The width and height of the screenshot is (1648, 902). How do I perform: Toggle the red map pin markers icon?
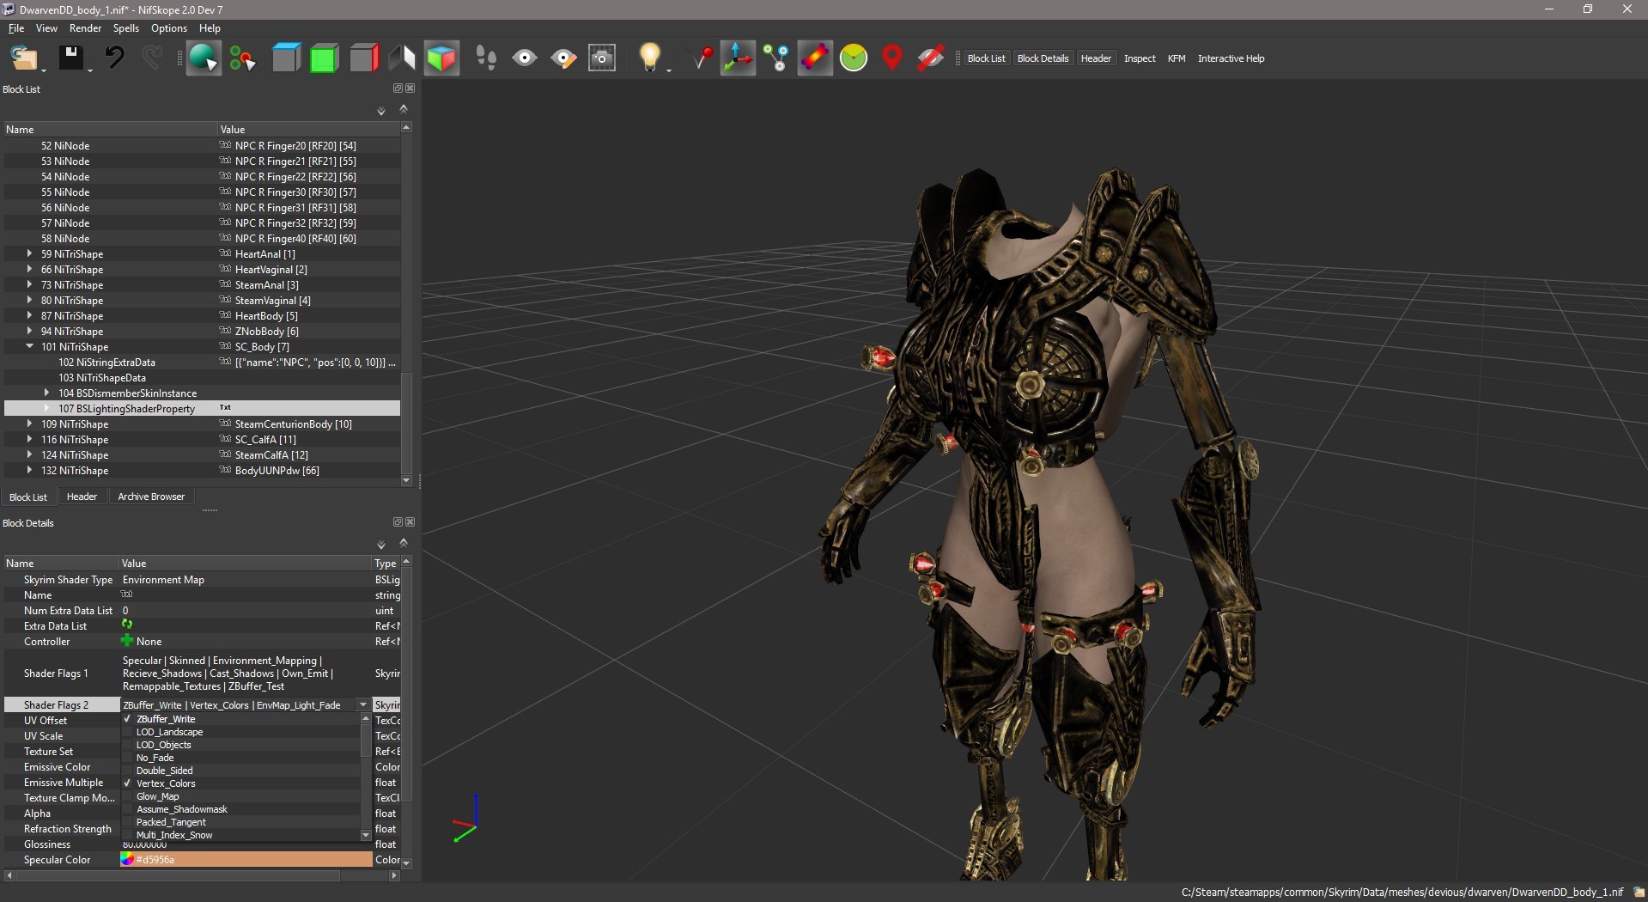(x=892, y=58)
